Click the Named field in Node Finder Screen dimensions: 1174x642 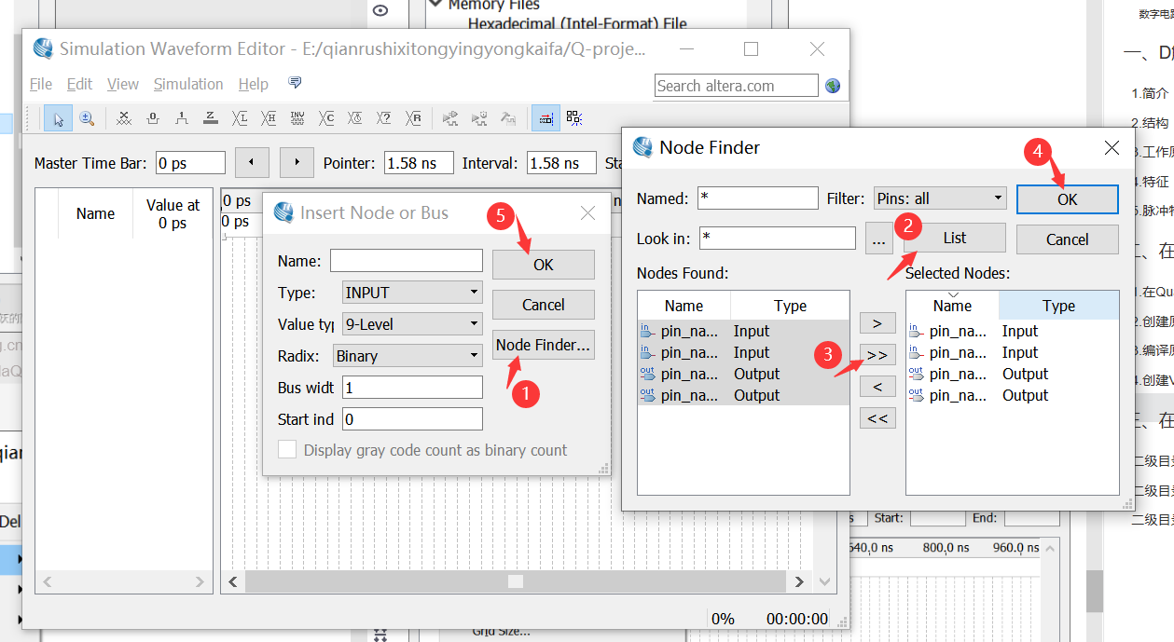758,198
